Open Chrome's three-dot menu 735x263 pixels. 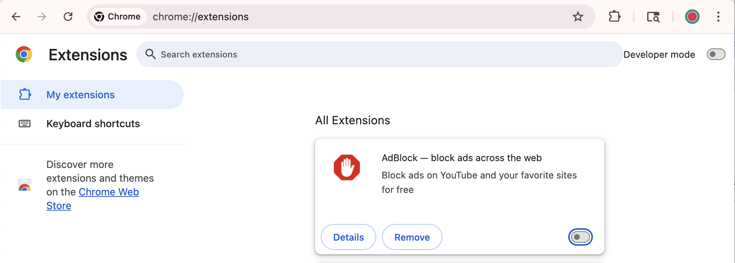click(718, 17)
